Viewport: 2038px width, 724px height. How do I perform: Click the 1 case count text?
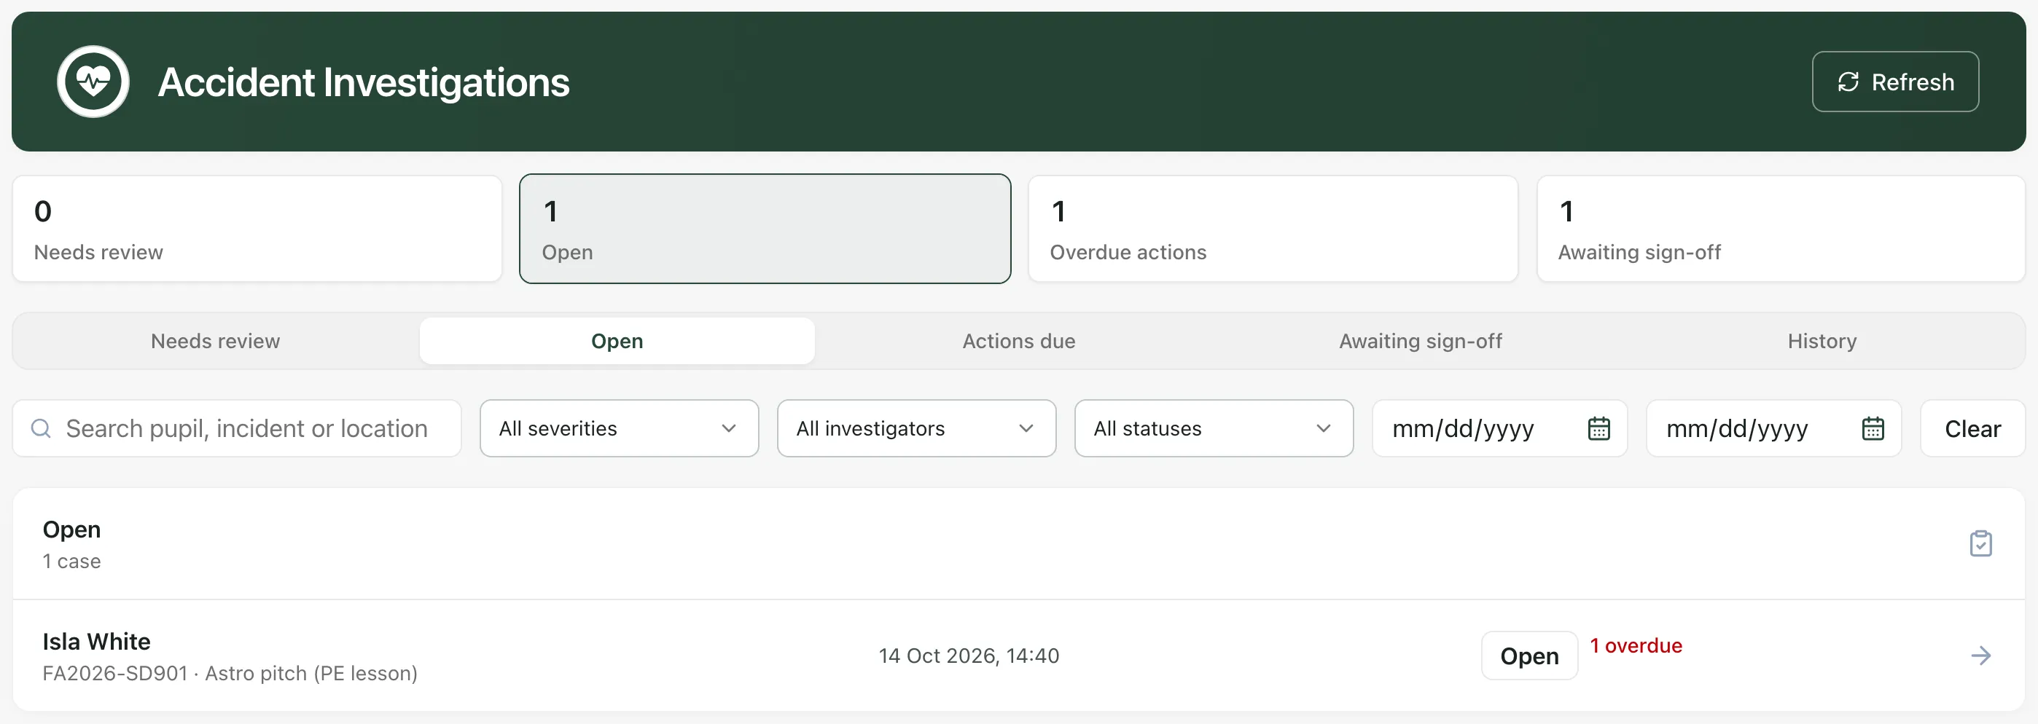71,561
